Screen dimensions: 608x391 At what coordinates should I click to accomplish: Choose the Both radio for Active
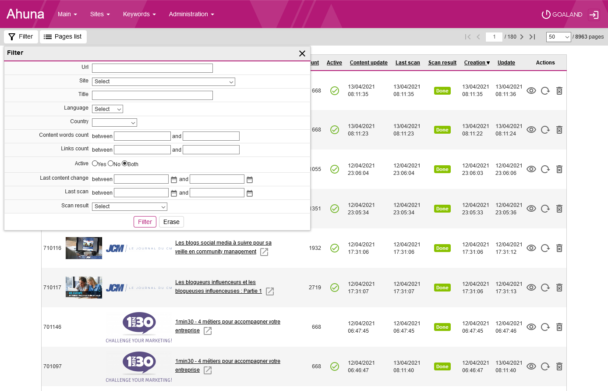124,164
